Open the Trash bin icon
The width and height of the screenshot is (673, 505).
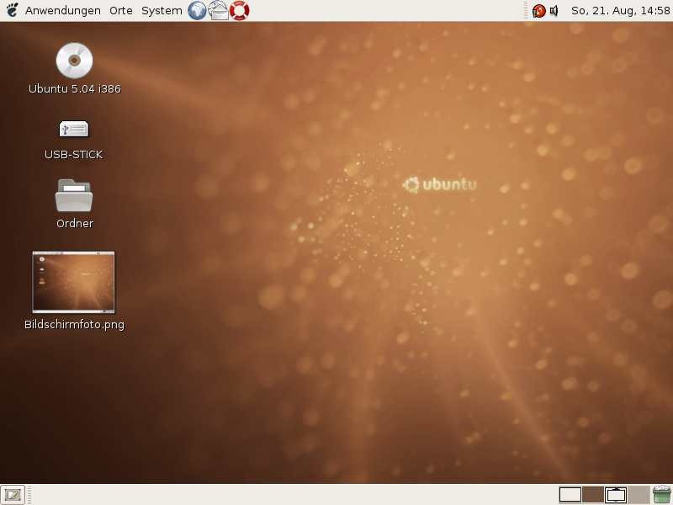[662, 495]
